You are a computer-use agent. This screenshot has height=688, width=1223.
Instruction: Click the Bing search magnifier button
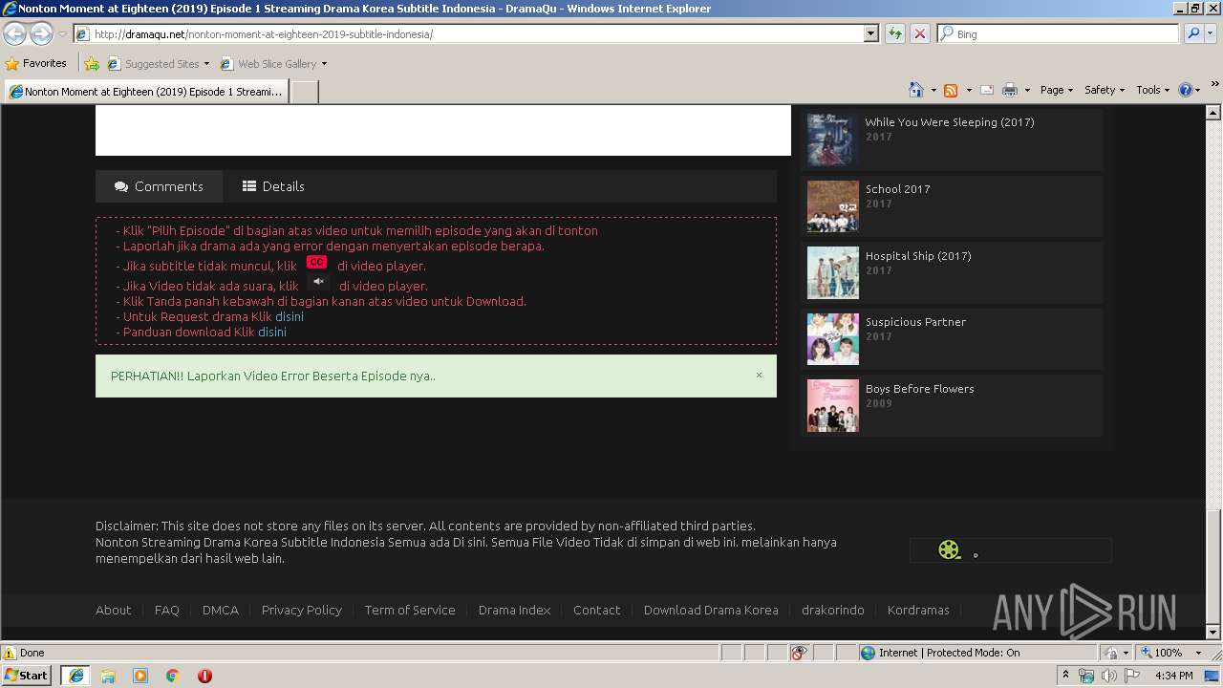pyautogui.click(x=1193, y=33)
